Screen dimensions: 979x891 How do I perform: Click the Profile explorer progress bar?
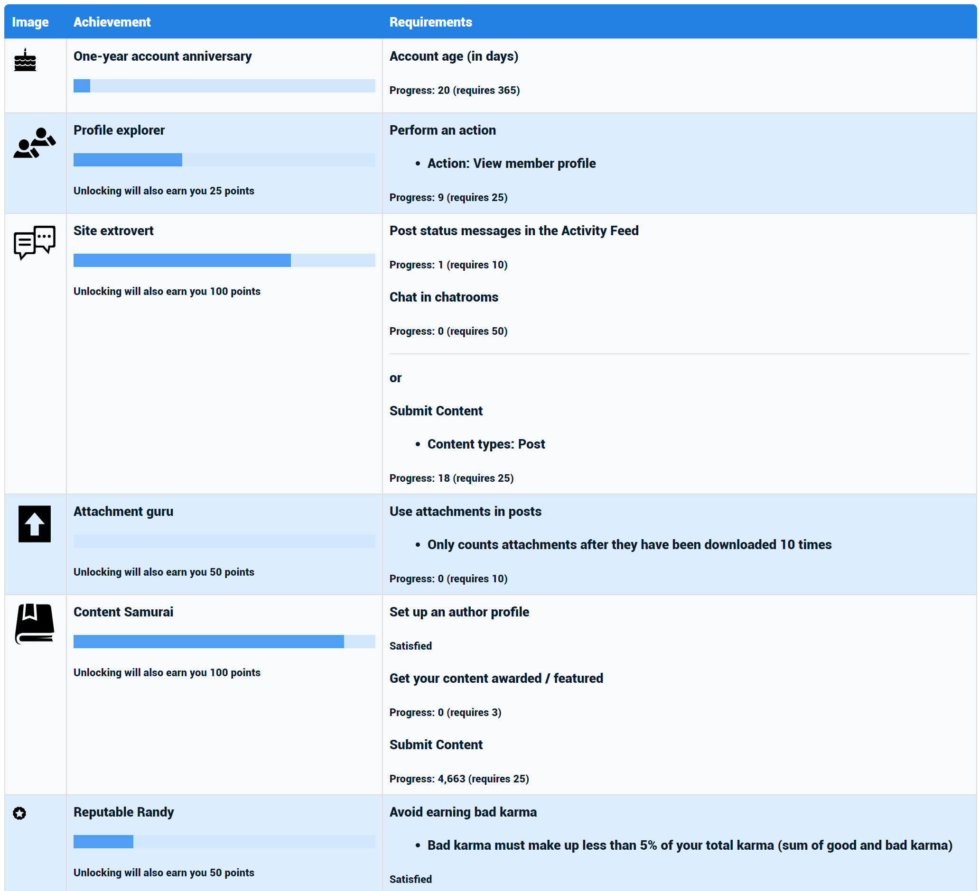click(x=224, y=160)
